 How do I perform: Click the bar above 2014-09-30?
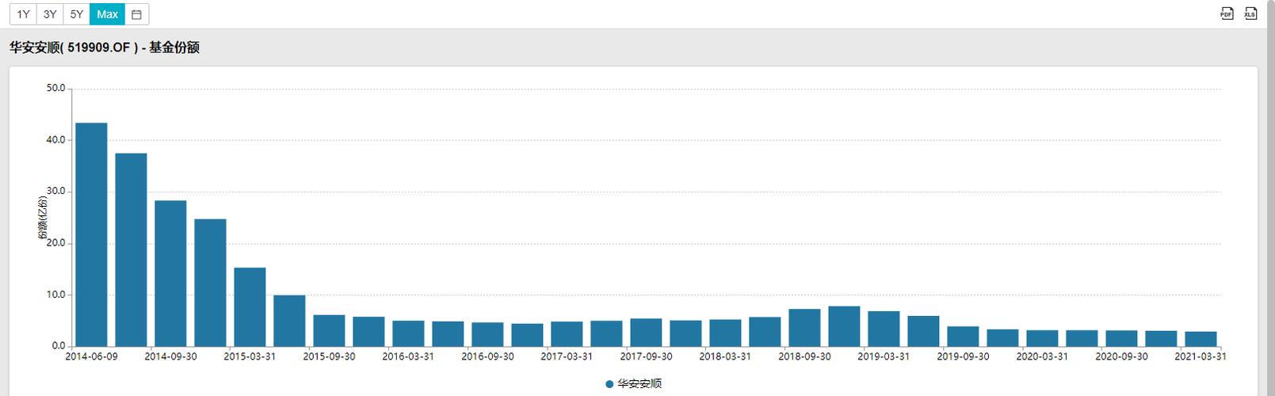(x=170, y=273)
